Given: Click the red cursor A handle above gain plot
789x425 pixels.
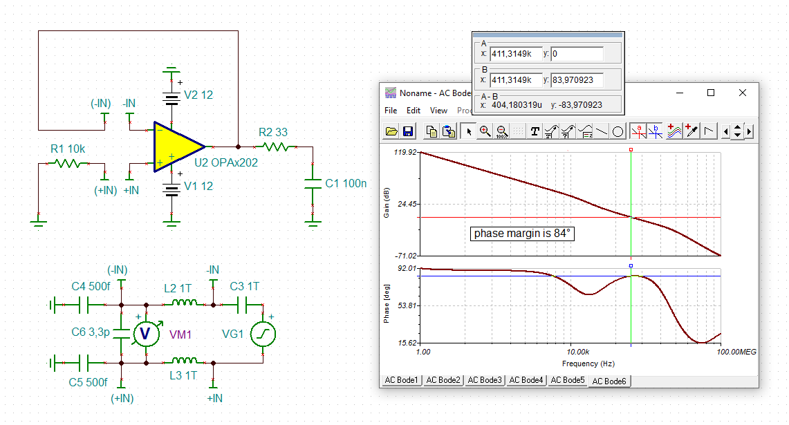Looking at the screenshot, I should [631, 150].
